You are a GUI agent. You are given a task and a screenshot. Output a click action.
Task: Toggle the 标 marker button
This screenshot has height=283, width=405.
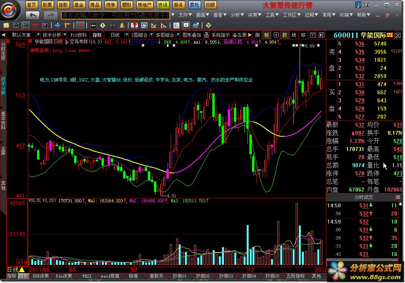click(x=266, y=35)
